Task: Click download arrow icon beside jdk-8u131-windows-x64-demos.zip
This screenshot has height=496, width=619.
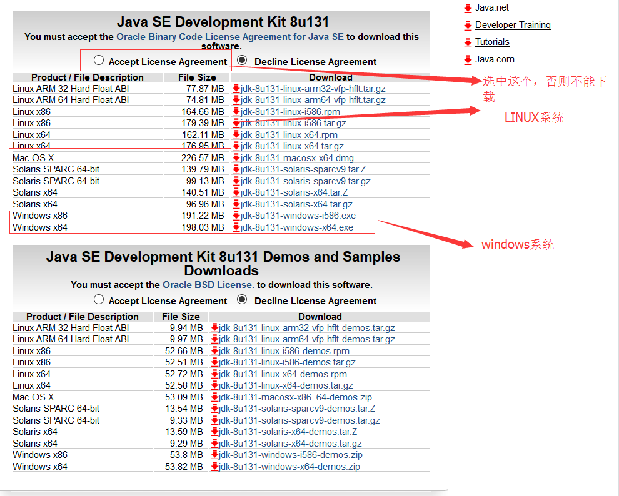Action: pyautogui.click(x=214, y=467)
